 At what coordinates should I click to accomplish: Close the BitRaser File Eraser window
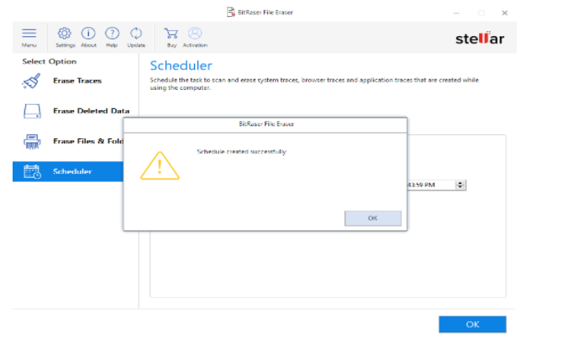(x=504, y=13)
